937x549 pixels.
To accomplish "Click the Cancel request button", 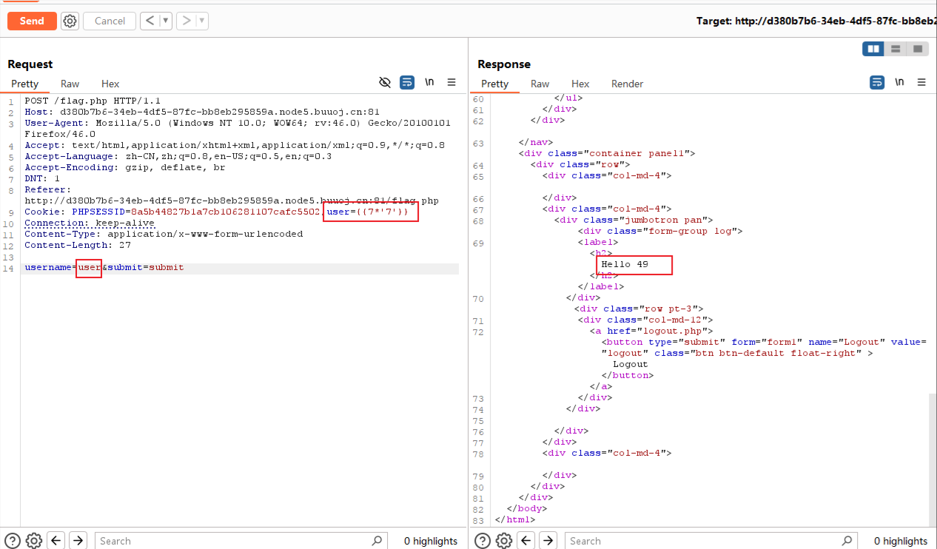I will (x=110, y=21).
